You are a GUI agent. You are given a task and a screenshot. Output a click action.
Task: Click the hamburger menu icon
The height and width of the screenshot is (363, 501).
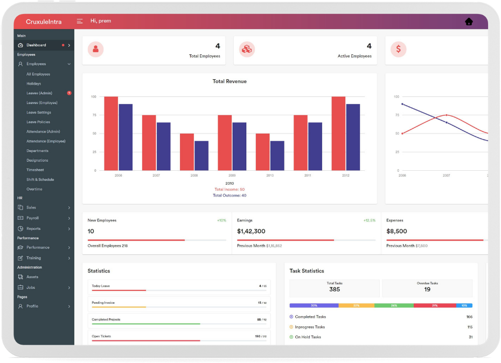click(x=80, y=21)
